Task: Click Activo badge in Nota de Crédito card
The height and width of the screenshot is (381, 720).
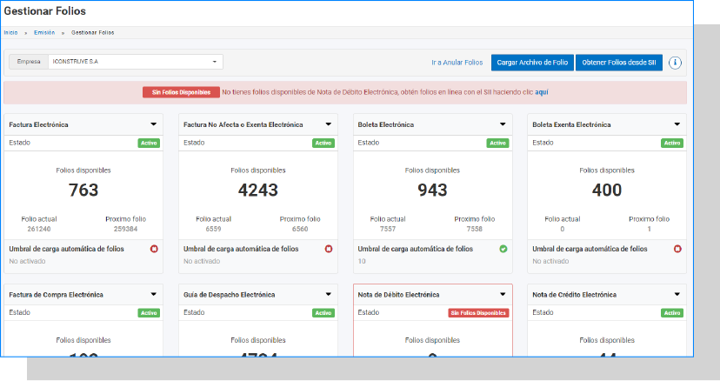Action: [672, 313]
